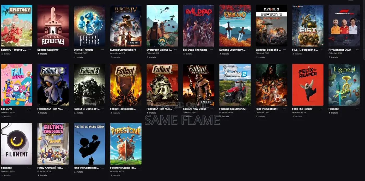The width and height of the screenshot is (365, 181).
Task: Click the 'Figment' game title
Action: click(x=333, y=109)
